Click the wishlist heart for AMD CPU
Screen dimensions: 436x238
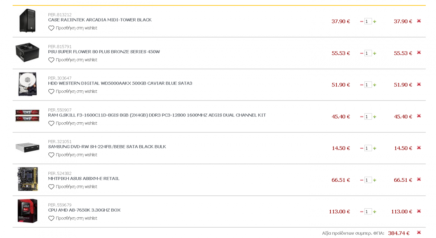51,218
